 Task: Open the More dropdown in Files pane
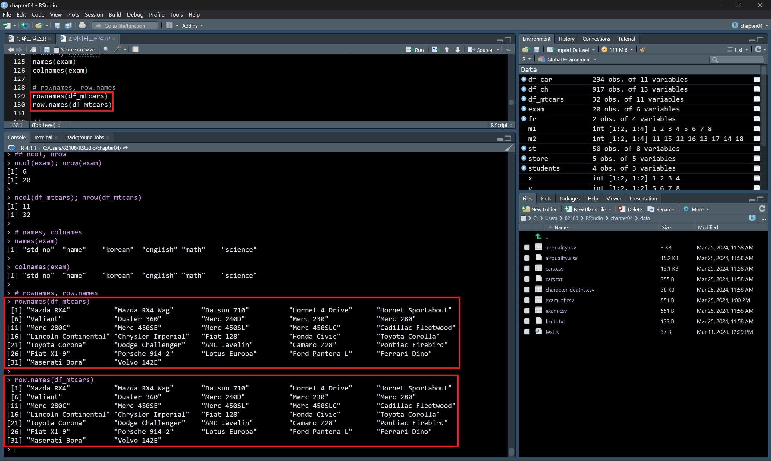tap(697, 209)
